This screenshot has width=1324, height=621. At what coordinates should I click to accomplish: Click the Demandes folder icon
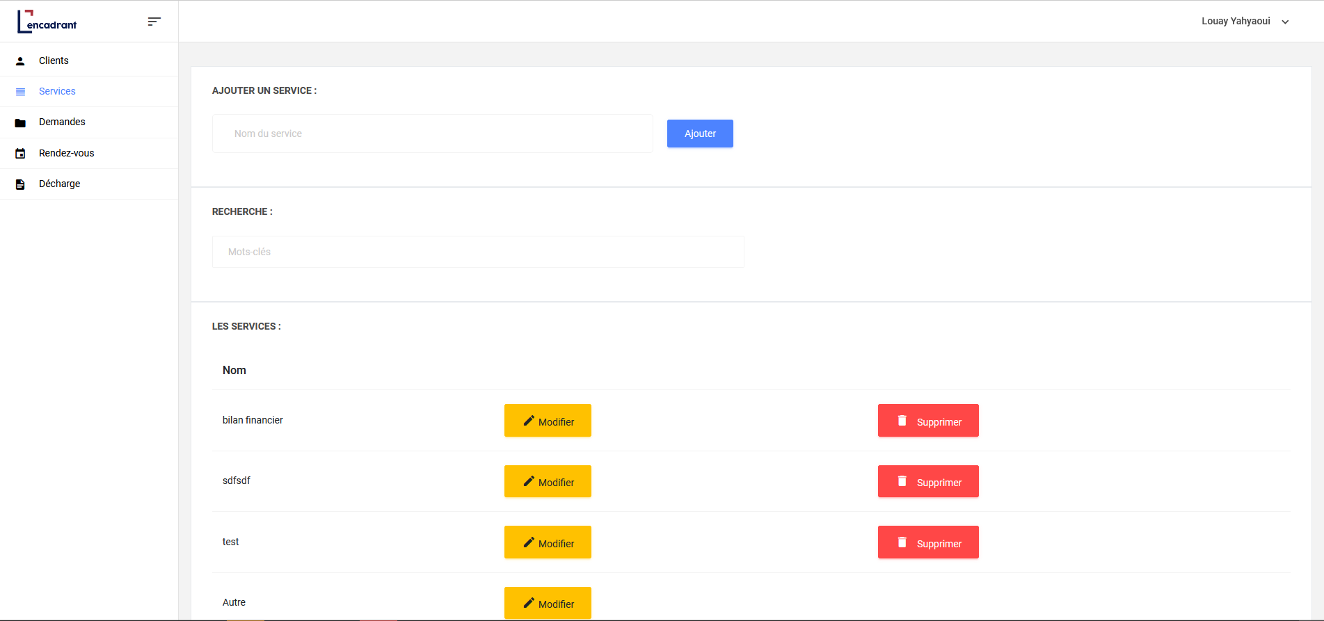(20, 123)
